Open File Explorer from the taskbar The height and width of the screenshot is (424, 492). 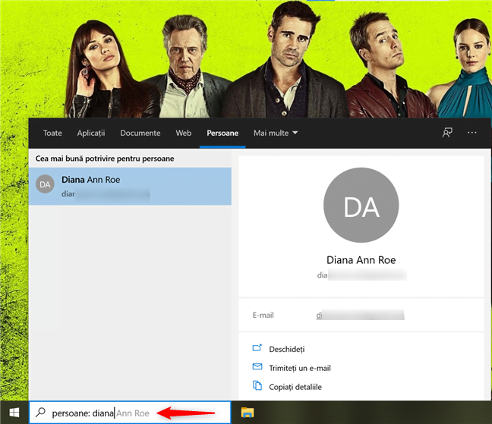[x=248, y=413]
